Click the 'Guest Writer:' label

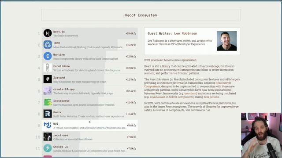(x=160, y=33)
